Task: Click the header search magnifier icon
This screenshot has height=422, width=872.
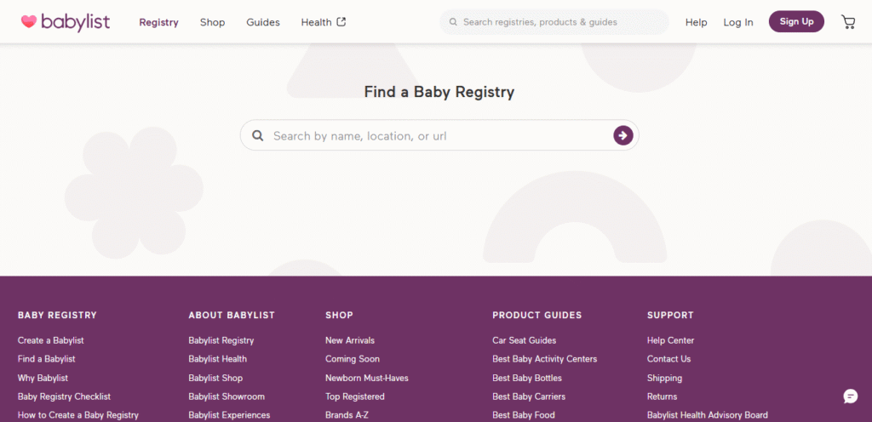Action: [x=453, y=22]
